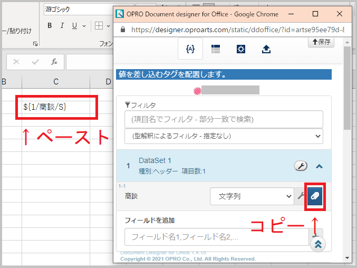Click the 保存 save button
Viewport: 357px width, 268px height.
point(321,42)
